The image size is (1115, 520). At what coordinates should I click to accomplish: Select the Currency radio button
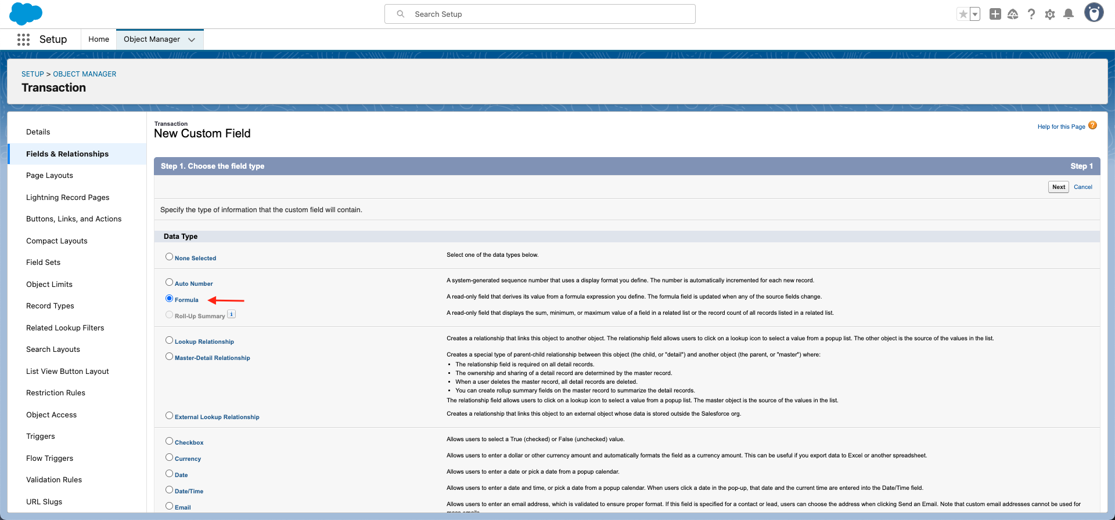(x=169, y=457)
